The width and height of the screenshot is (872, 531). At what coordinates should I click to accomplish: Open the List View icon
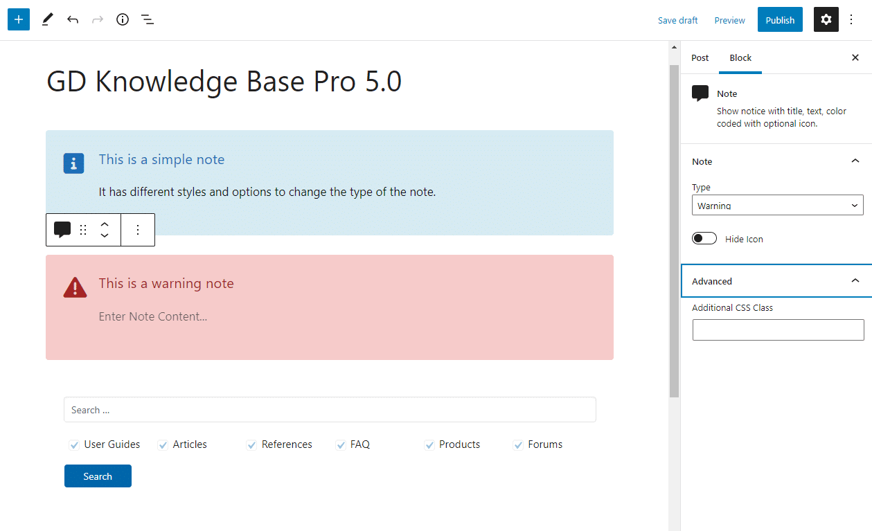(148, 19)
